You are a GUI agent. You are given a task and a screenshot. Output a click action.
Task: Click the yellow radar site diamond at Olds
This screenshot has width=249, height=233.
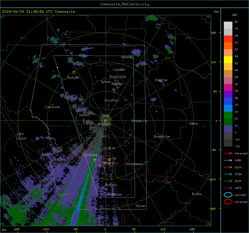point(105,121)
